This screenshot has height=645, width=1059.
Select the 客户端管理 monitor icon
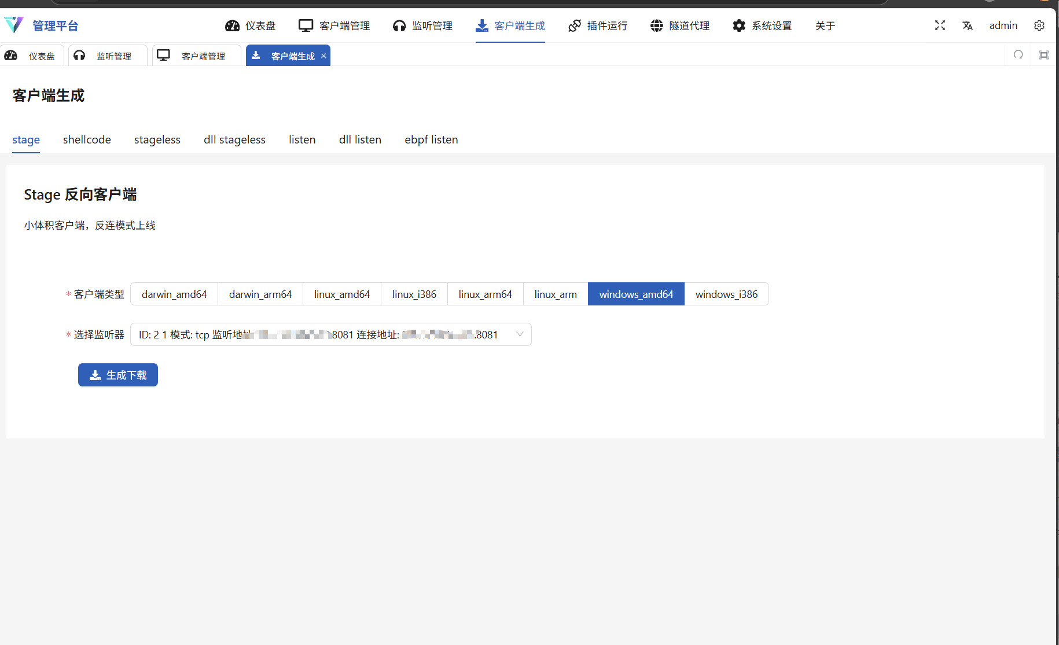click(305, 25)
